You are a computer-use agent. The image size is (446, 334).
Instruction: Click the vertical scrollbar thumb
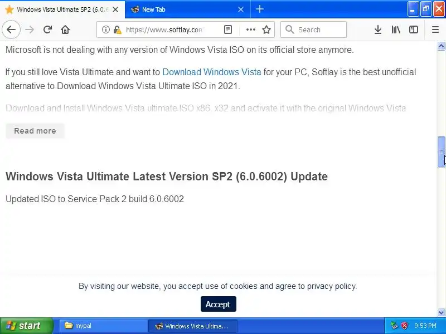pos(441,152)
